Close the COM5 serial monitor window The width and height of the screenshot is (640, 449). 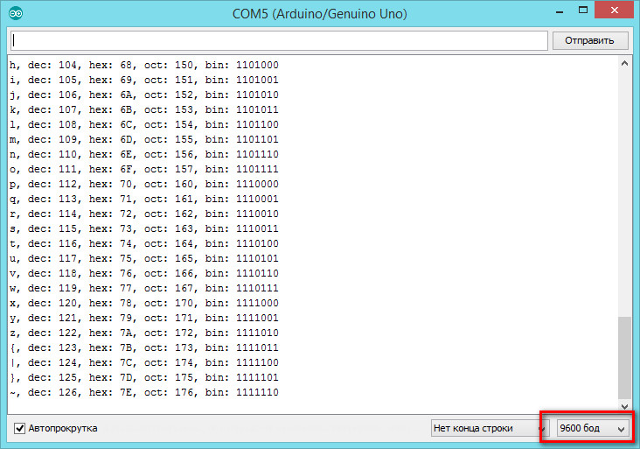(615, 11)
